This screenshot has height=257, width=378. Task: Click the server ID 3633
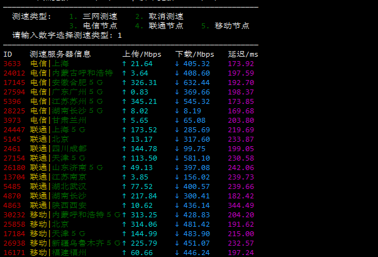[12, 64]
